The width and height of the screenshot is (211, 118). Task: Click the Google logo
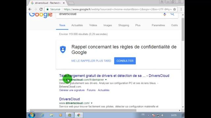pyautogui.click(x=41, y=15)
